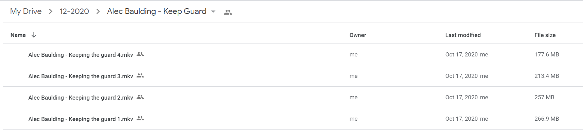This screenshot has height=137, width=583.
Task: Sort by the Last modified column header
Action: click(463, 35)
